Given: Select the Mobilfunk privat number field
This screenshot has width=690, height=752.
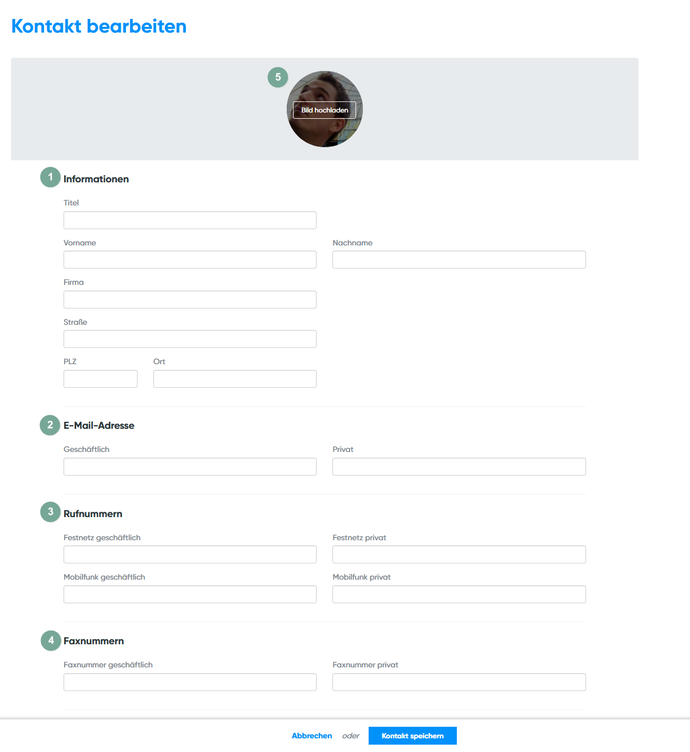Looking at the screenshot, I should [458, 594].
